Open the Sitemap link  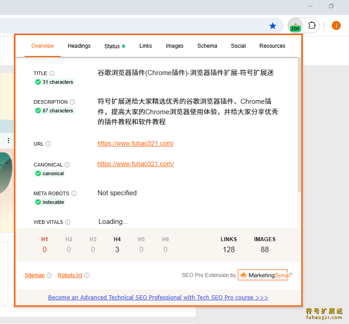point(34,275)
